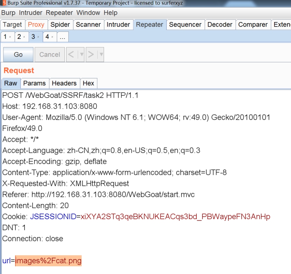
Task: Select repeater request tab 4
Action: point(47,37)
